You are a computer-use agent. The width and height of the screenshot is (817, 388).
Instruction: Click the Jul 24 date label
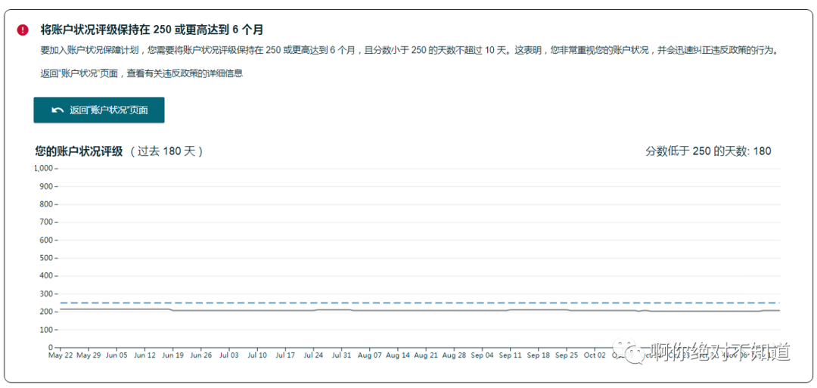click(x=313, y=355)
